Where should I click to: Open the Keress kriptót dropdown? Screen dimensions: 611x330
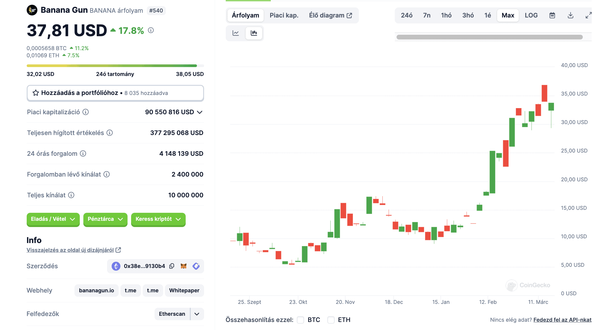coord(158,219)
